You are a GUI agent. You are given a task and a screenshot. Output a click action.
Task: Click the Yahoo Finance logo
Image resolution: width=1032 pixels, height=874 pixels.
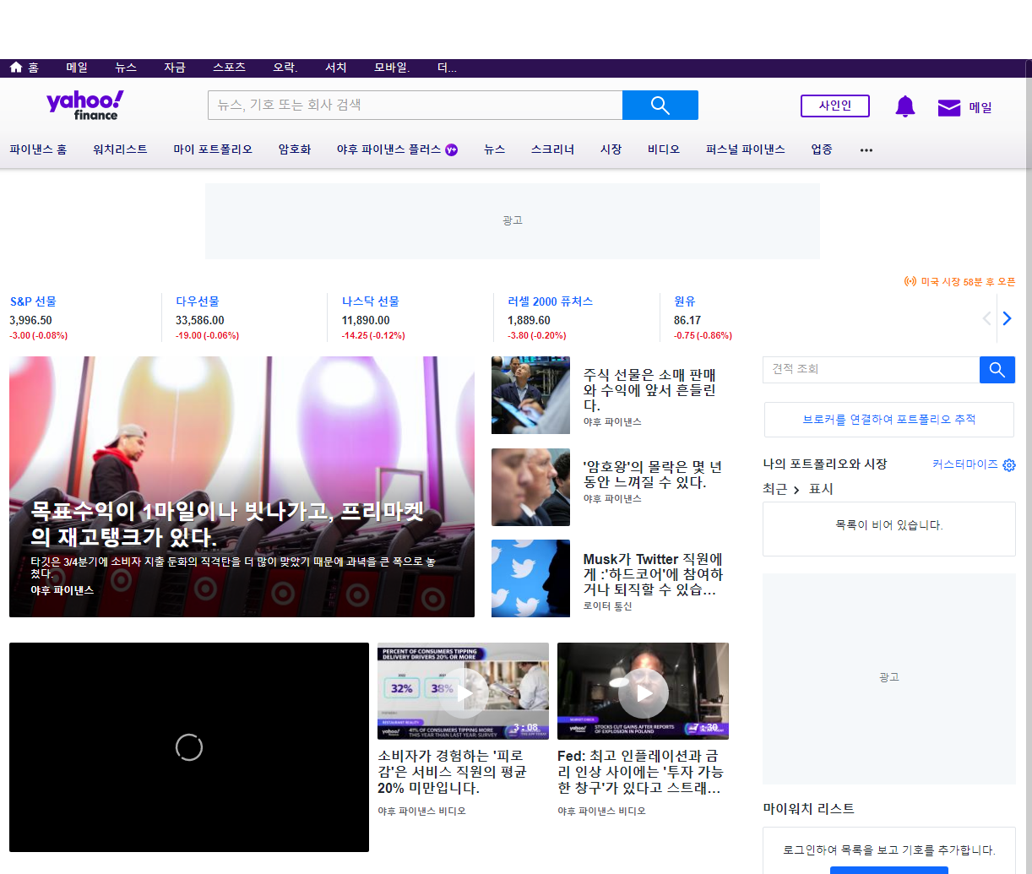click(x=85, y=106)
